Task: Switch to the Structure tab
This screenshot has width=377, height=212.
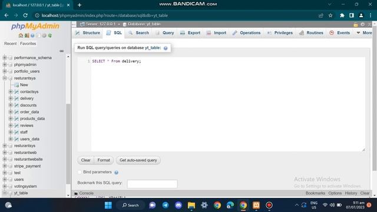Action: (88, 33)
